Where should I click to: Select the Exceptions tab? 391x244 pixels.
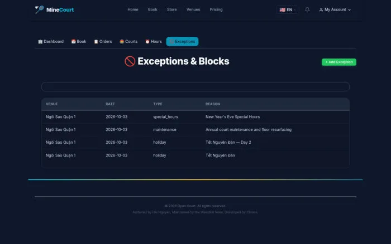(182, 42)
